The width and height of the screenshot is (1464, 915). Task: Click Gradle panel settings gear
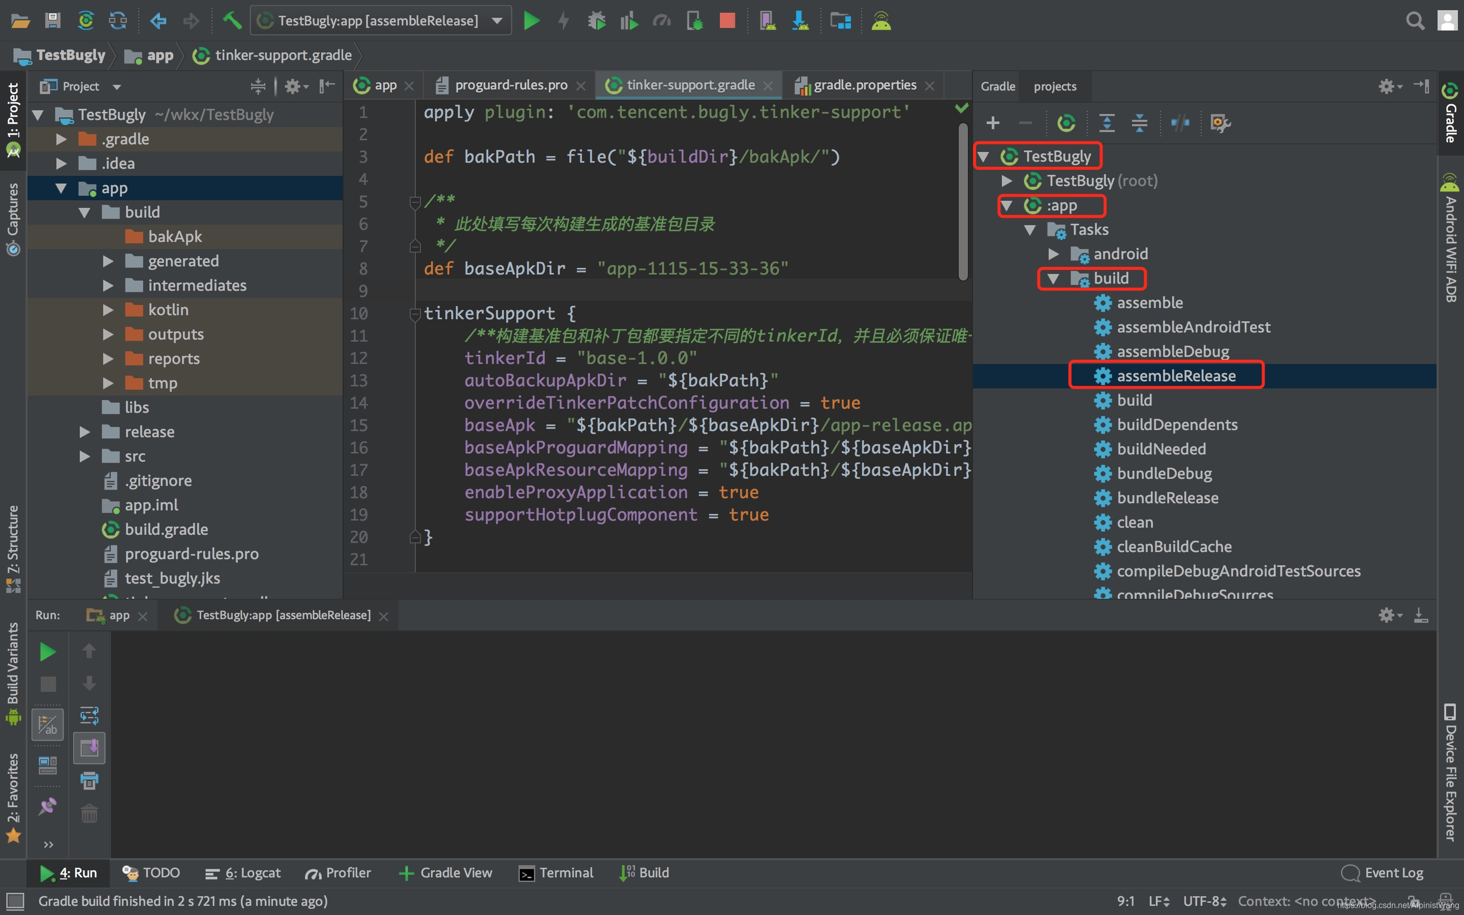tap(1390, 86)
